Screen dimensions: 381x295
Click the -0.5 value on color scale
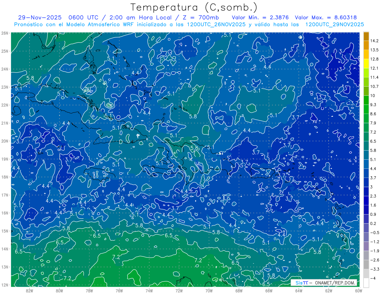(374, 233)
